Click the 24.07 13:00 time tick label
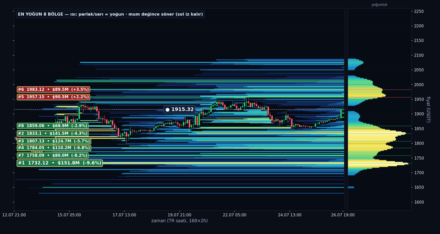 [x=290, y=215]
